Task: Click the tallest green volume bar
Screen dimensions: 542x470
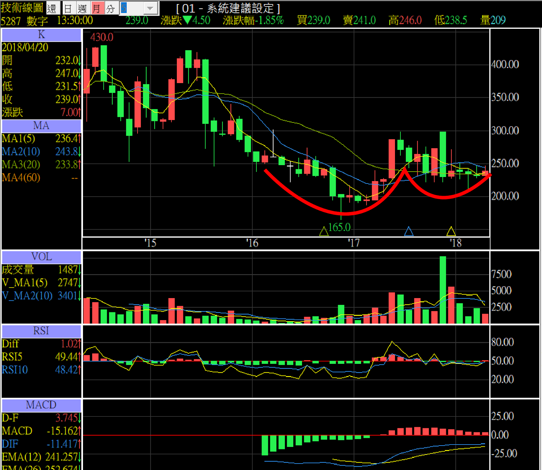Action: [x=443, y=290]
